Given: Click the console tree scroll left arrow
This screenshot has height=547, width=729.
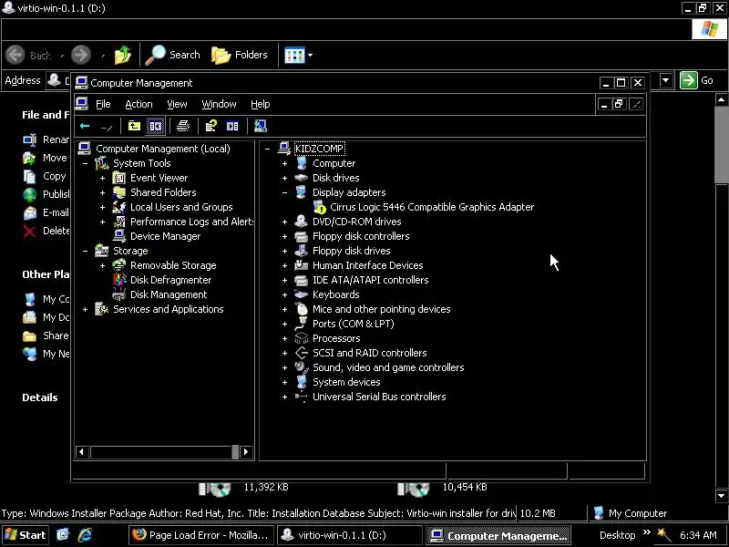Looking at the screenshot, I should pos(81,451).
